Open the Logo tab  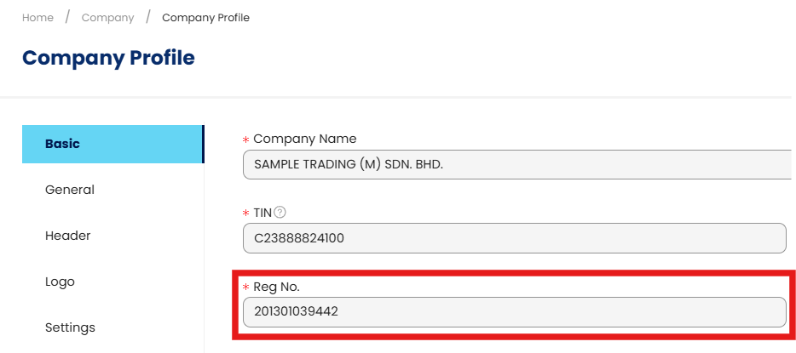[x=60, y=282]
